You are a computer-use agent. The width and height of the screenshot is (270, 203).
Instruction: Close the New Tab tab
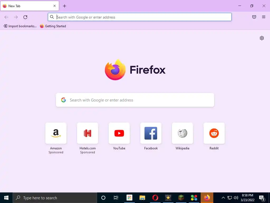[x=55, y=6]
